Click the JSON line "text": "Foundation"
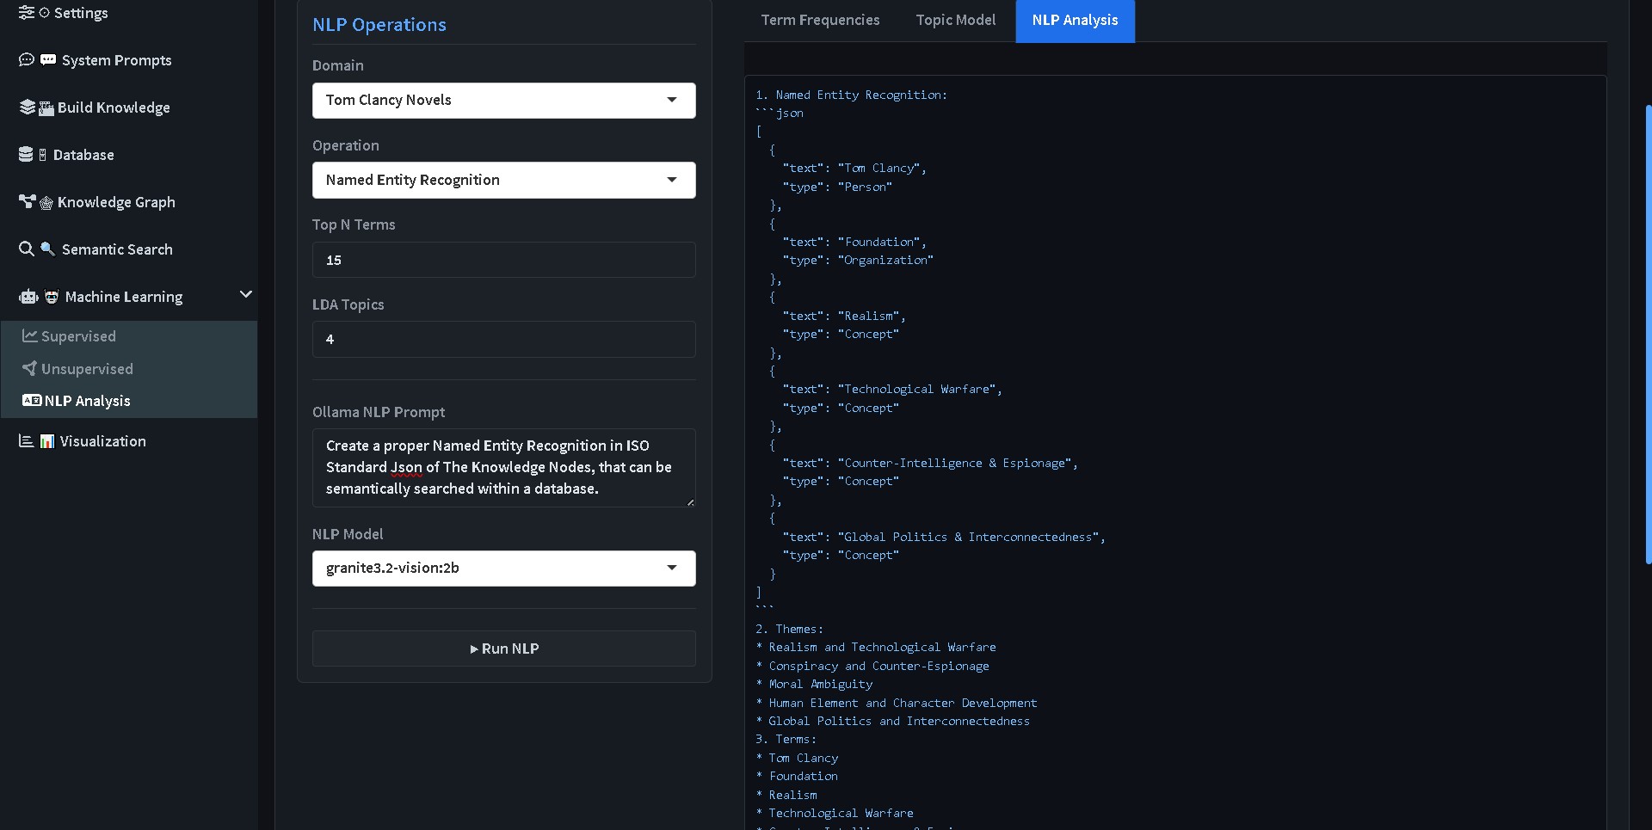This screenshot has width=1652, height=830. pos(854,243)
